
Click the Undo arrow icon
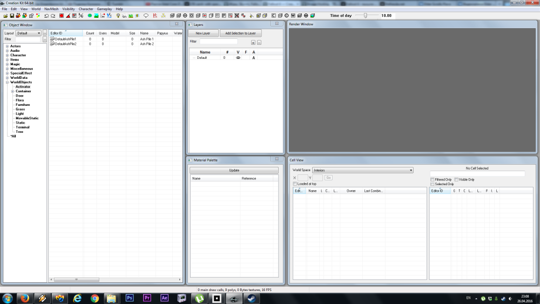pyautogui.click(x=46, y=16)
